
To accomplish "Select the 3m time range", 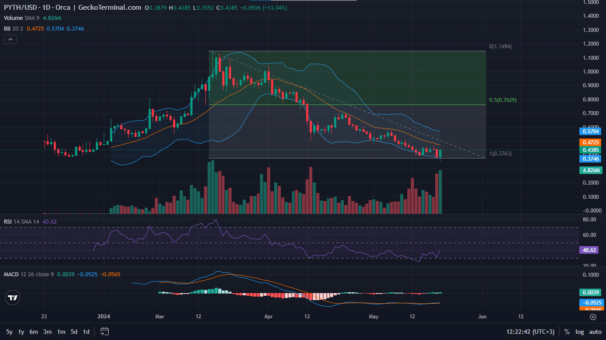I will tap(47, 332).
